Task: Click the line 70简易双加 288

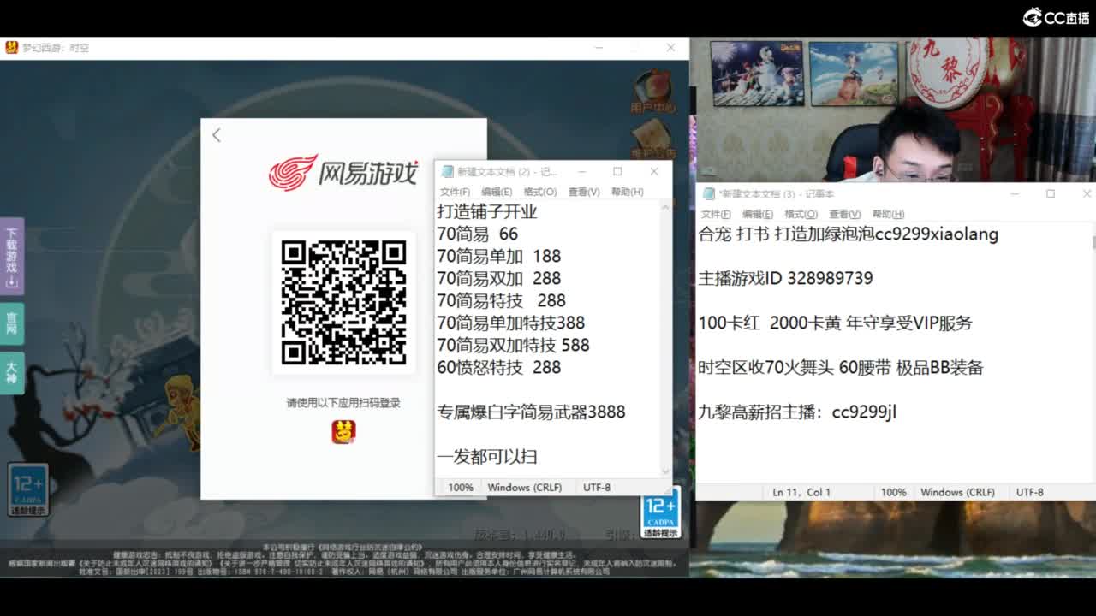Action: pyautogui.click(x=499, y=278)
